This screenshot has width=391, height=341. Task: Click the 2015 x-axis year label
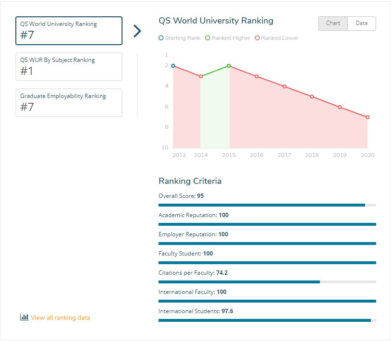[x=229, y=155]
